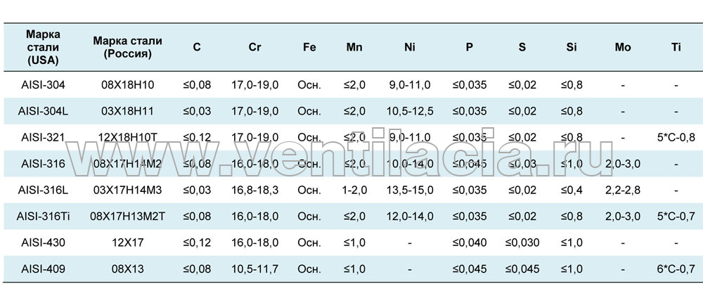Screen dimensions: 703x303
Task: Click the AISI-430 steel grade cell
Action: click(43, 243)
